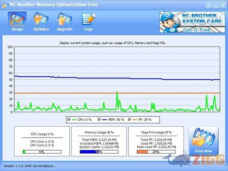Click the 'CPU: 6 %' legend label
Image resolution: width=228 pixels, height=171 pixels.
pyautogui.click(x=85, y=120)
